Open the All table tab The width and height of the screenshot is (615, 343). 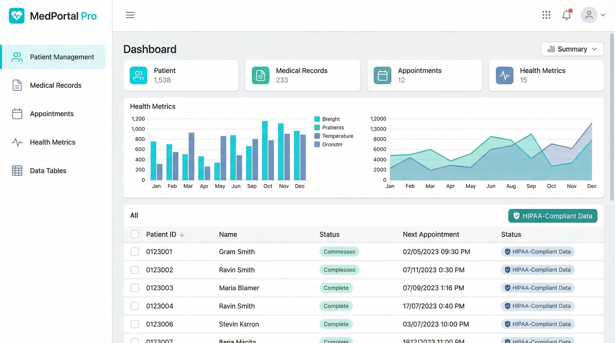click(x=134, y=215)
